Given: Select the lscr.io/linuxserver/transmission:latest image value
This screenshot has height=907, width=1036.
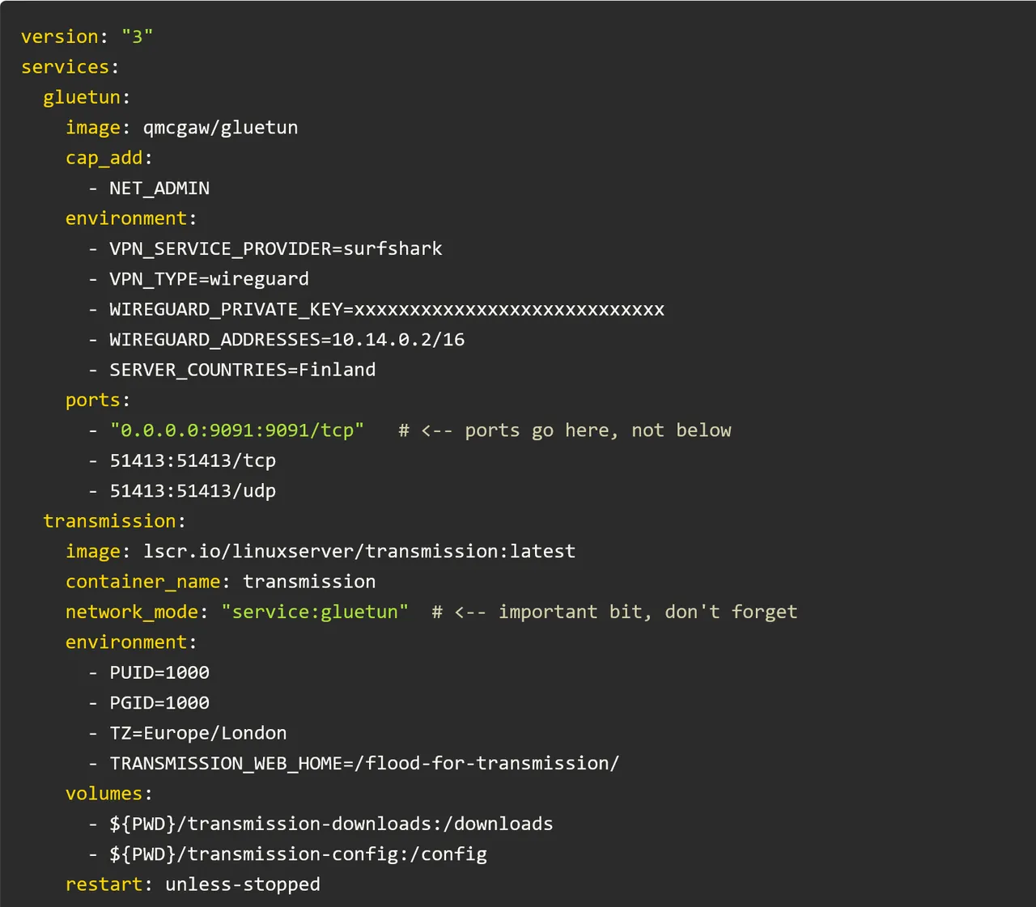Looking at the screenshot, I should [x=359, y=551].
